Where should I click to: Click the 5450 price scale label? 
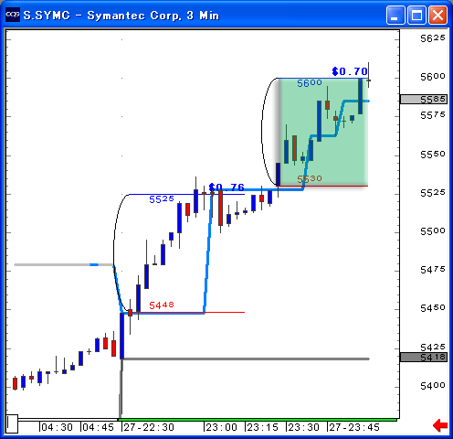pyautogui.click(x=433, y=308)
